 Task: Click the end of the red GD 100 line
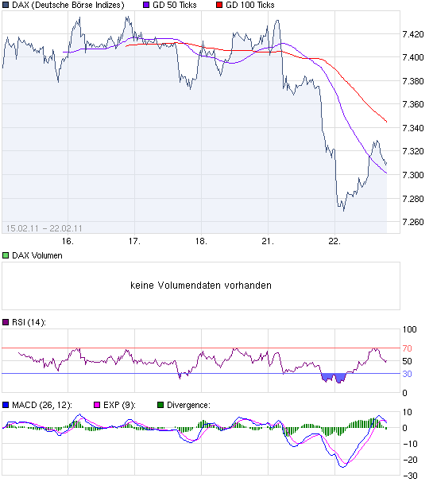point(386,122)
